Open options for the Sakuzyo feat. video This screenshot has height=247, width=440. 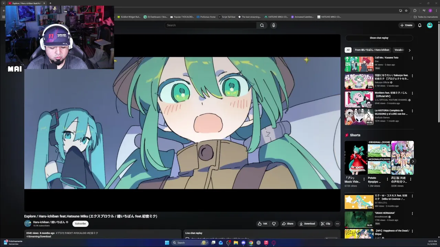pos(412,76)
